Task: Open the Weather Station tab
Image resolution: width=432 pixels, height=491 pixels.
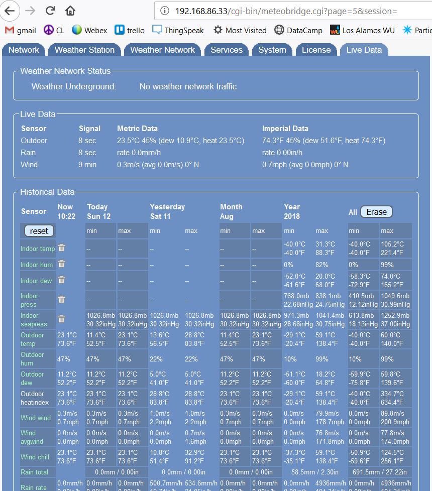Action: (x=84, y=50)
